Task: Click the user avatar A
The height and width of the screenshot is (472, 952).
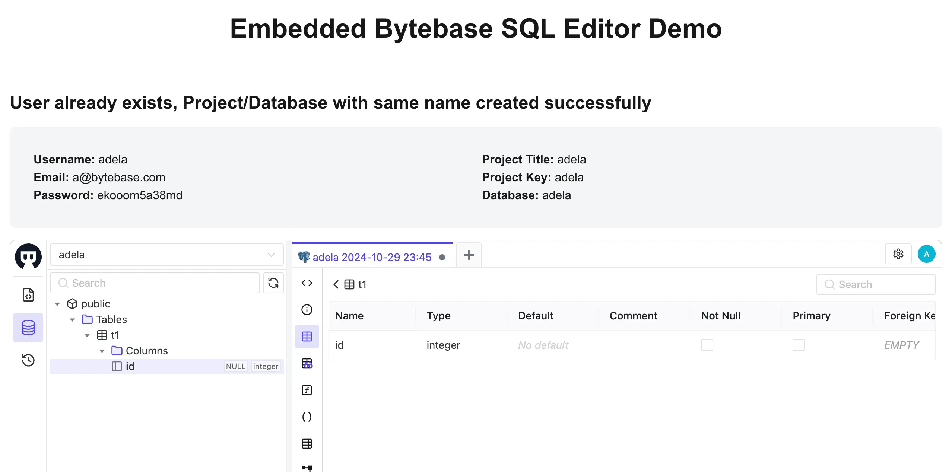Action: [926, 254]
